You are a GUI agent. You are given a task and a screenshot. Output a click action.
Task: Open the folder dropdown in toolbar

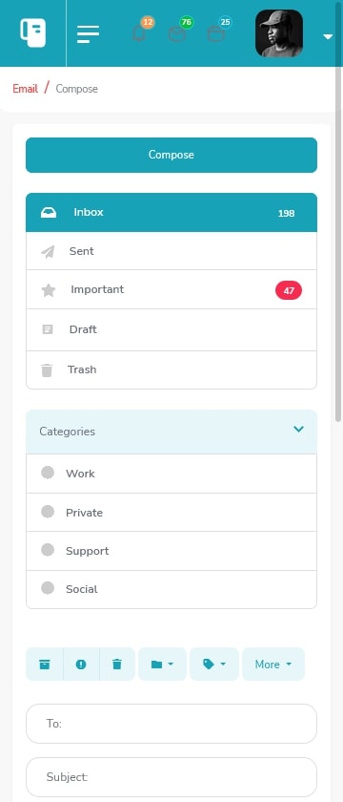click(x=162, y=665)
